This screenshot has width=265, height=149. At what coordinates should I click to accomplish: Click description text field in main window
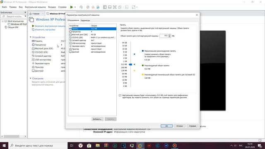pos(48,83)
